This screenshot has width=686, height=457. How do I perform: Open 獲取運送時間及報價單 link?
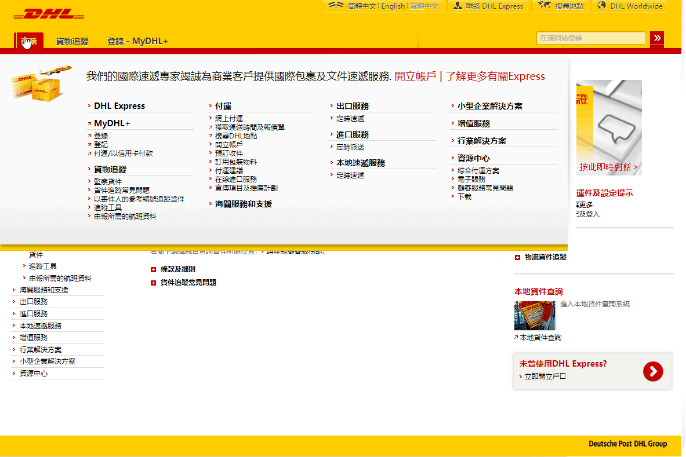click(250, 127)
